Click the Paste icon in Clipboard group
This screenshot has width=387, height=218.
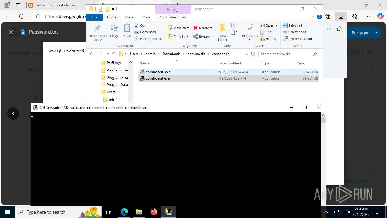pyautogui.click(x=127, y=31)
